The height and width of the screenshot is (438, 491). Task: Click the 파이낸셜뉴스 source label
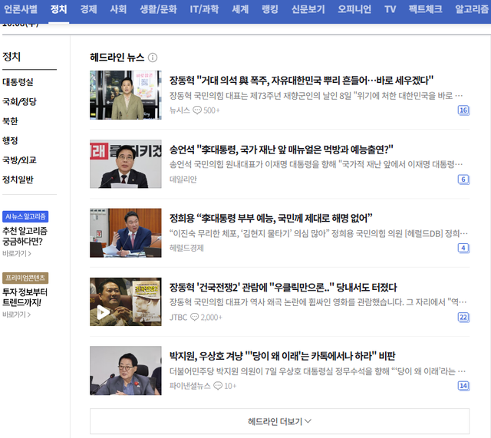190,386
